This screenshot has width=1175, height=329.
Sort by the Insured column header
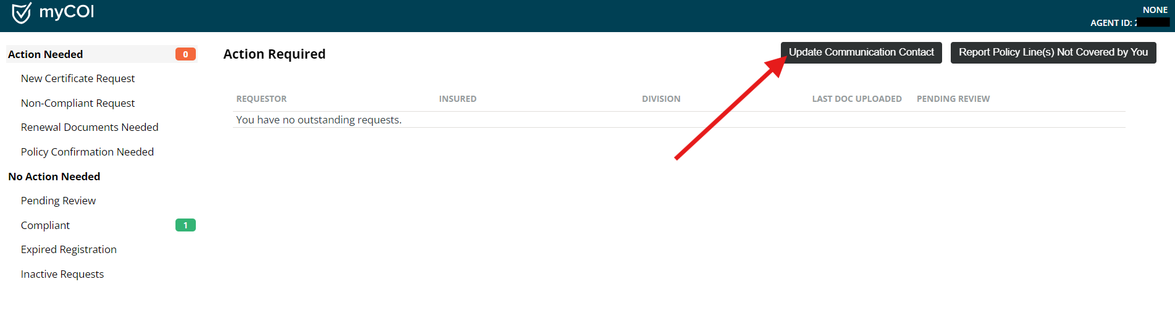(x=458, y=99)
